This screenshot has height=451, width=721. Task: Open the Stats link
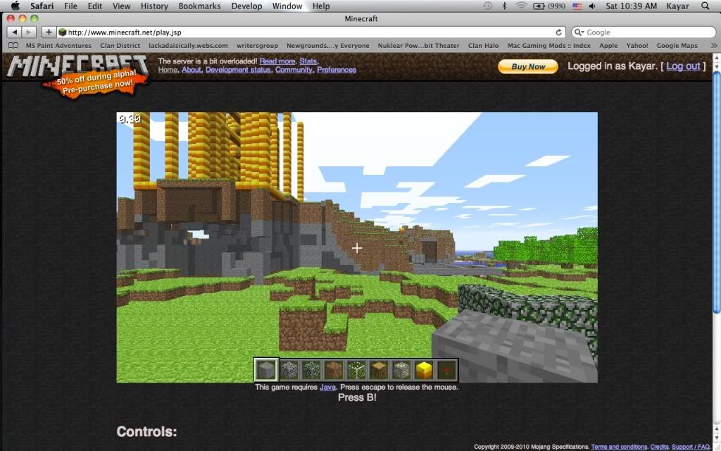(308, 61)
